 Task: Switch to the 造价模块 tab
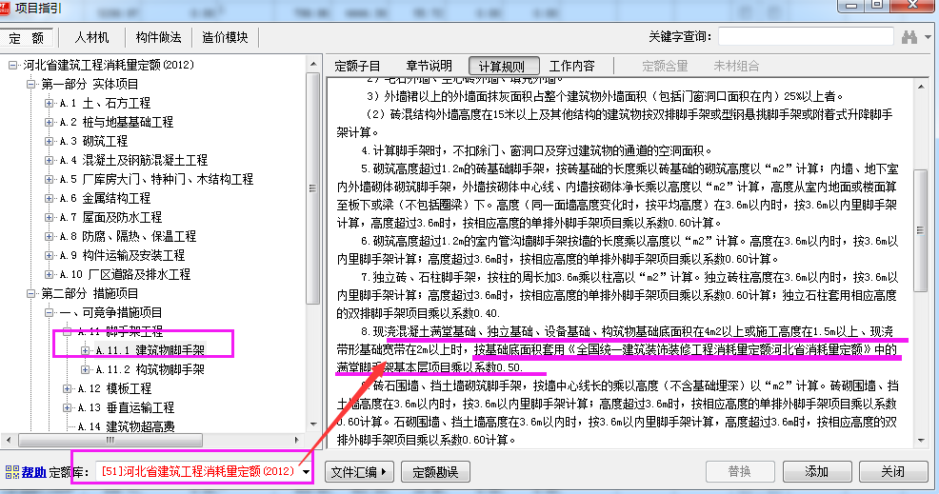tap(225, 38)
